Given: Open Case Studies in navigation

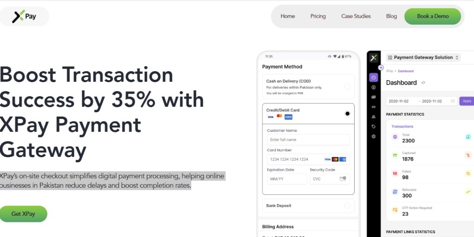Looking at the screenshot, I should click(356, 16).
